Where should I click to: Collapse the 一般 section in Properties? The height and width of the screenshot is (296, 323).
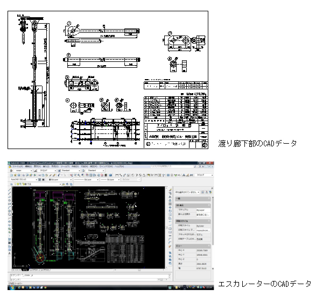point(209,199)
